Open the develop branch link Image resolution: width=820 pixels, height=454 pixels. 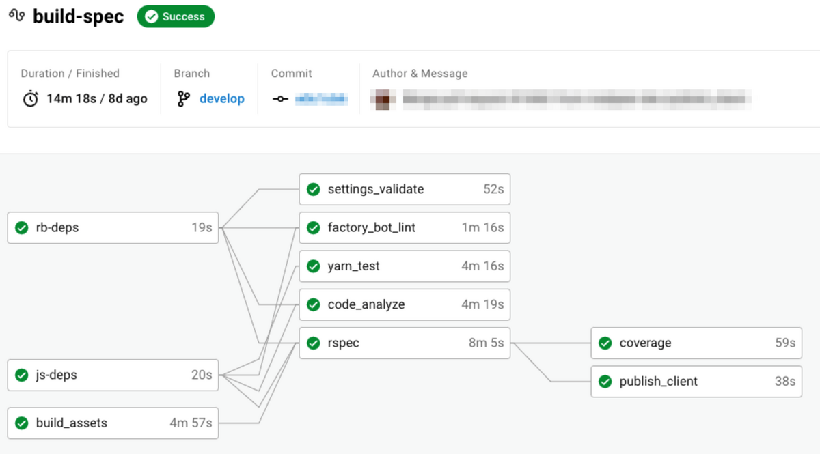[x=221, y=99]
